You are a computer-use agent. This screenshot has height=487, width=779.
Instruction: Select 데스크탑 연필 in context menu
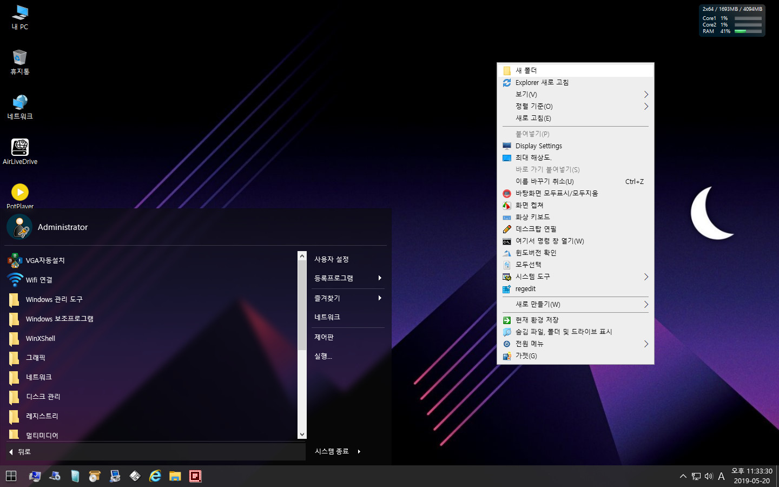(x=576, y=229)
